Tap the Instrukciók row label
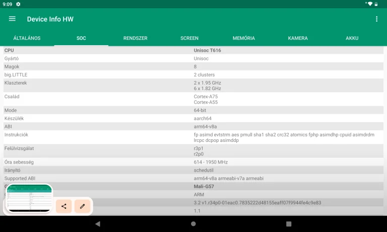Viewport: 387px width, 232px height. [16, 134]
